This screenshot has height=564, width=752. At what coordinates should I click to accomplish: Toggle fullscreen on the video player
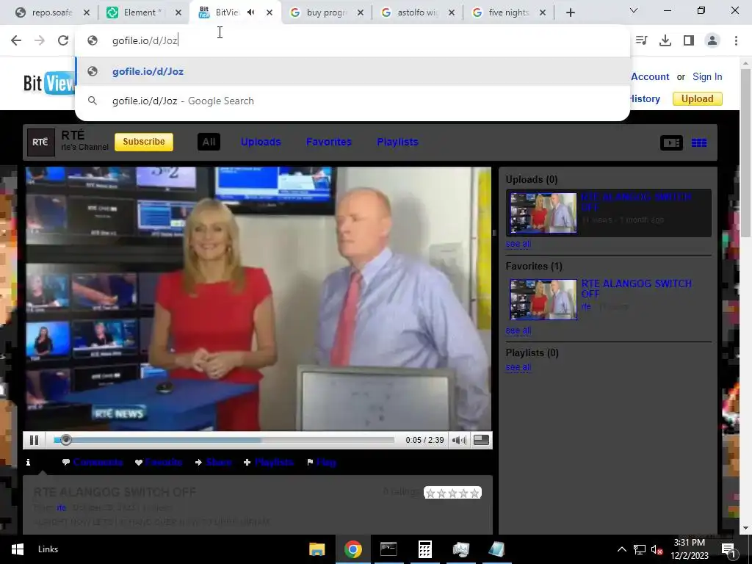click(x=481, y=440)
